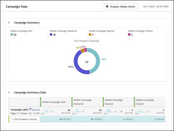Image resolution: width=174 pixels, height=131 pixels.
Task: Click the sparkline in the Adobe Campaign Delivered column
Action: (x=78, y=111)
